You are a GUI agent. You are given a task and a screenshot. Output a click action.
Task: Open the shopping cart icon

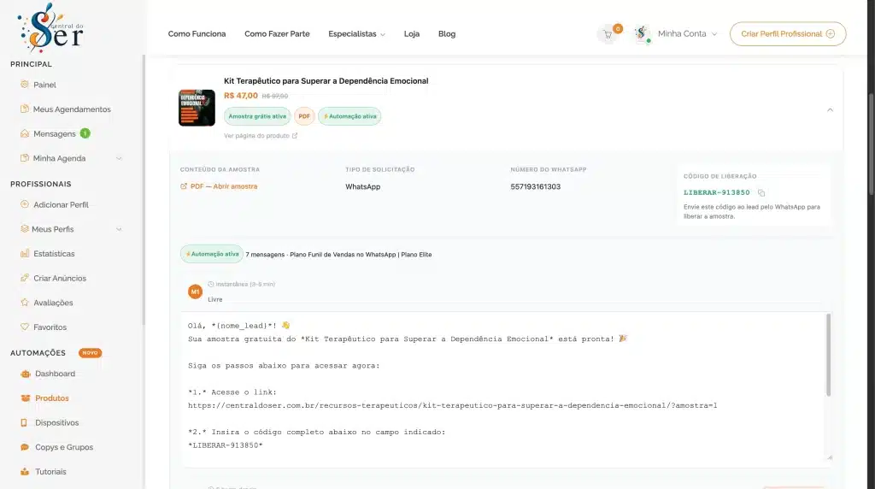[x=608, y=34]
